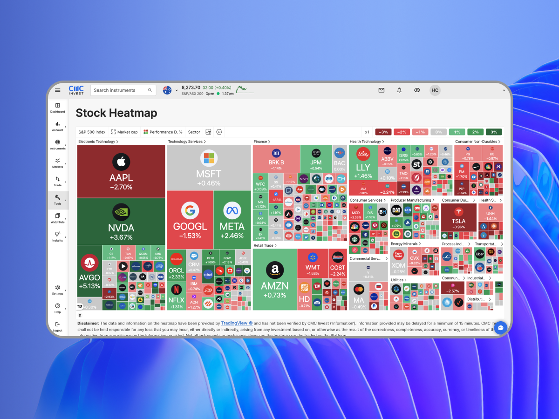Open Tools in the sidebar
Image resolution: width=559 pixels, height=419 pixels.
point(58,200)
